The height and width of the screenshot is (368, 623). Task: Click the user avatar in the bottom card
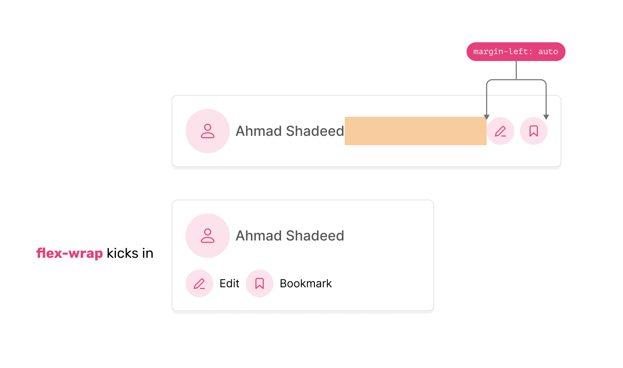click(208, 236)
